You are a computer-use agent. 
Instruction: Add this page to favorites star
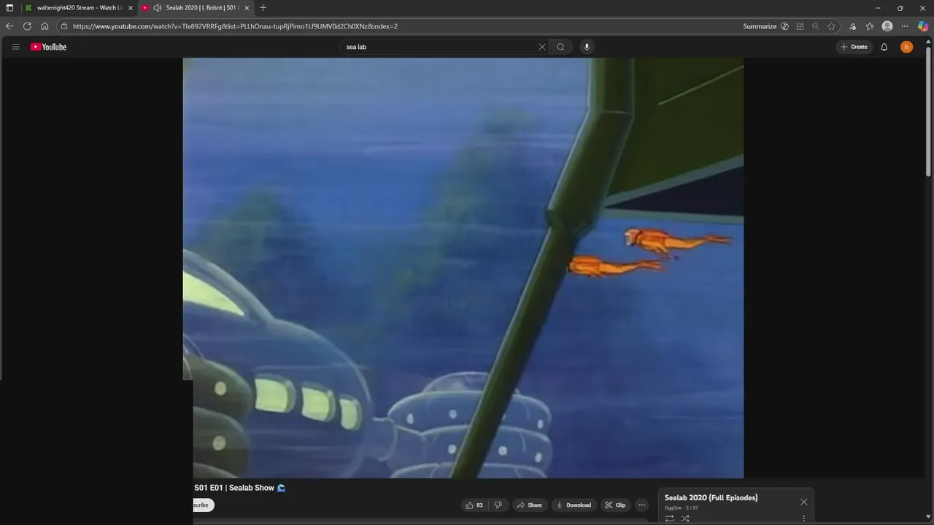831,26
